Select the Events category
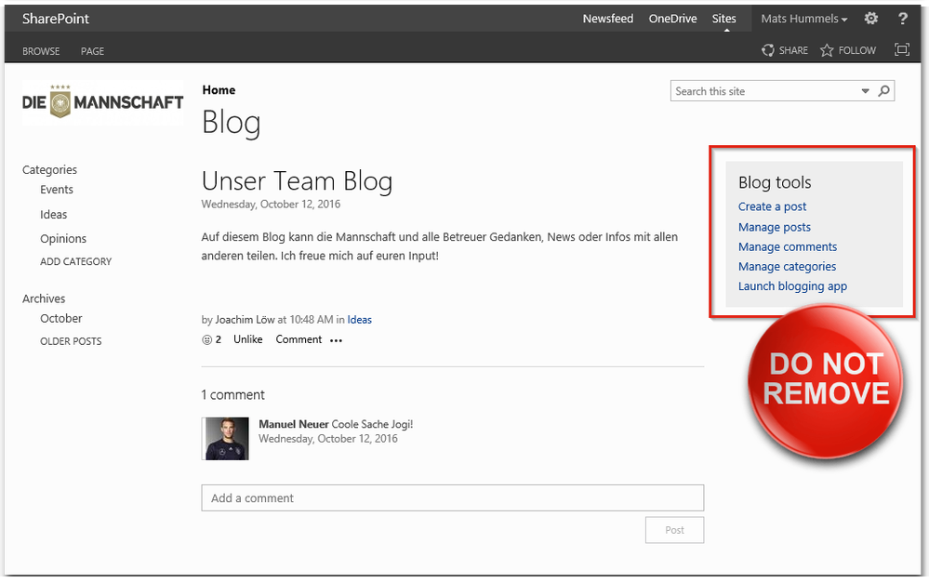This screenshot has width=929, height=583. pyautogui.click(x=57, y=190)
